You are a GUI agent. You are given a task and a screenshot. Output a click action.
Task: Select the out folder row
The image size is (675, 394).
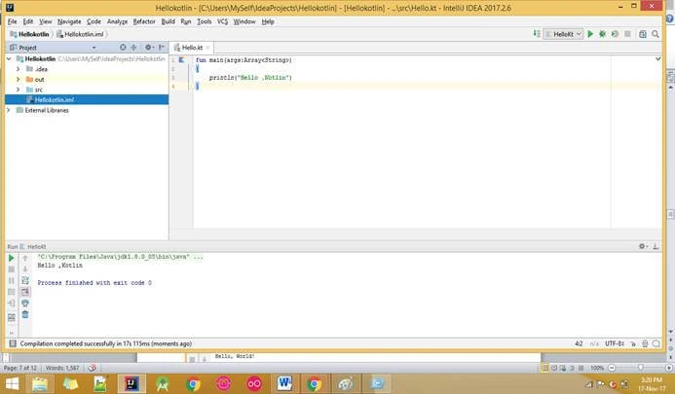pyautogui.click(x=87, y=79)
